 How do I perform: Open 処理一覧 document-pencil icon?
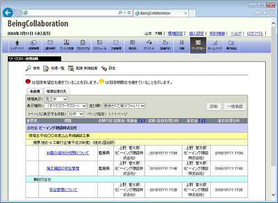(x=46, y=69)
